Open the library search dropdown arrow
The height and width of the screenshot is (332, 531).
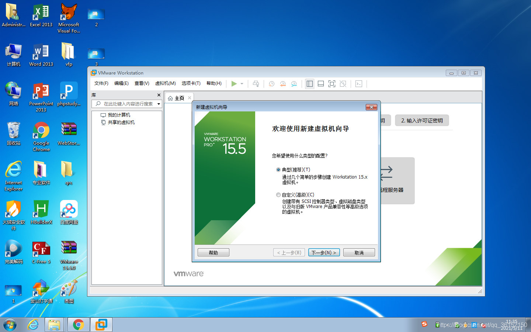click(159, 104)
